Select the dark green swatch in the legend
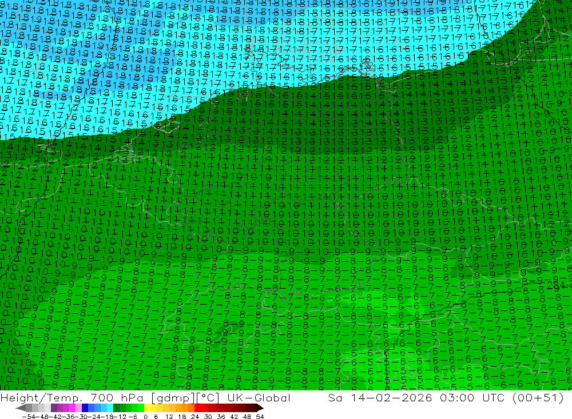Viewport: 572px width, 419px height. [x=116, y=408]
